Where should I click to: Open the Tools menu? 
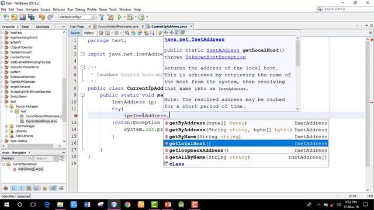pos(113,9)
